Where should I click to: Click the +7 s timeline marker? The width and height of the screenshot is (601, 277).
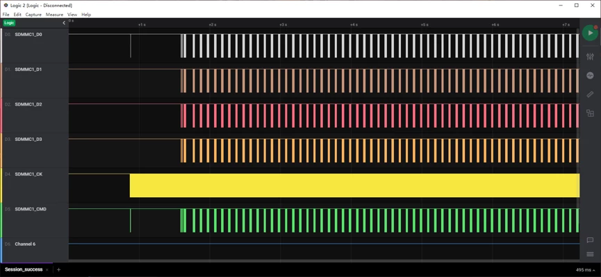coord(566,24)
